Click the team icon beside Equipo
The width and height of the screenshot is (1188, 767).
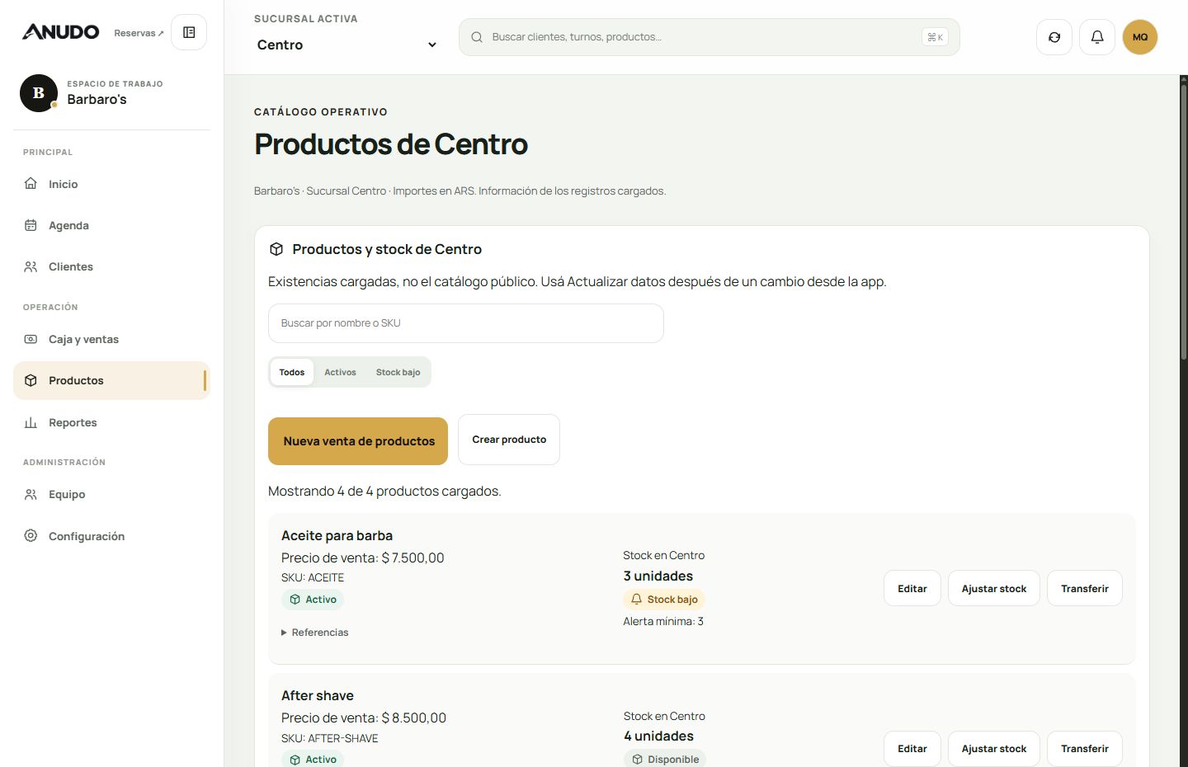click(31, 494)
